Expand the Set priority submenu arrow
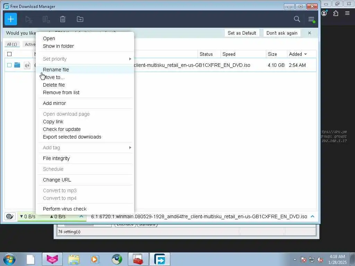This screenshot has height=266, width=355. tap(130, 59)
